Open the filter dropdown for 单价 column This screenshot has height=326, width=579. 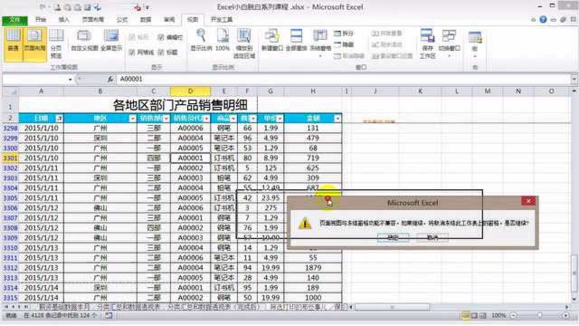click(280, 118)
